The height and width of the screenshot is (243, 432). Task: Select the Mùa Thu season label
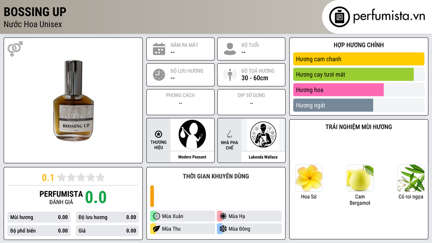click(x=171, y=229)
